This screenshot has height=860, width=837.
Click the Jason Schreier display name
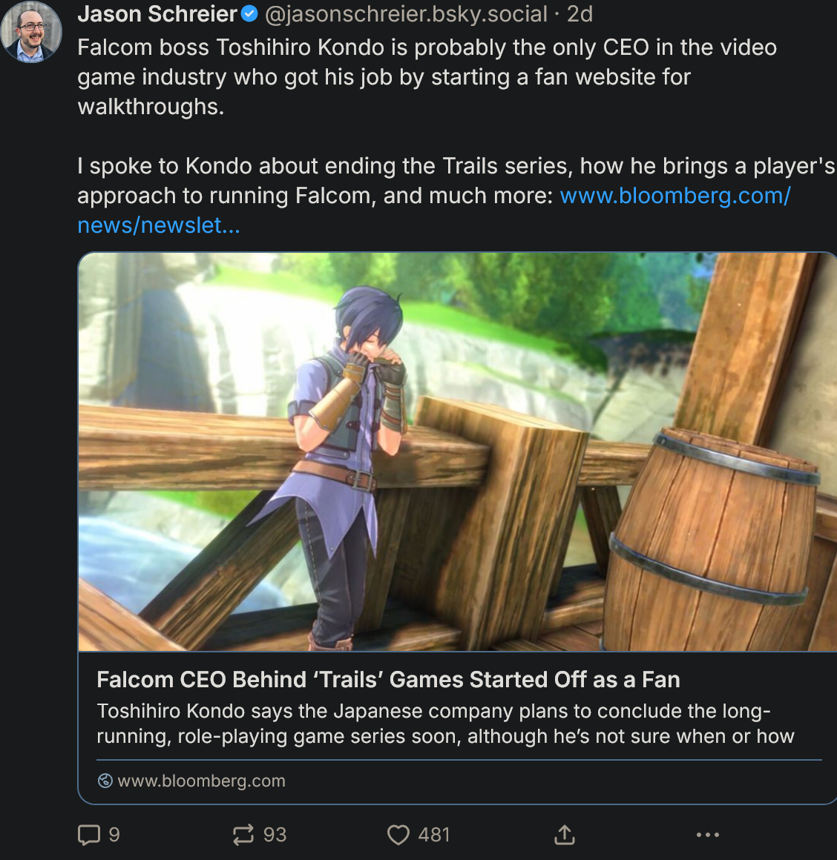click(x=157, y=14)
